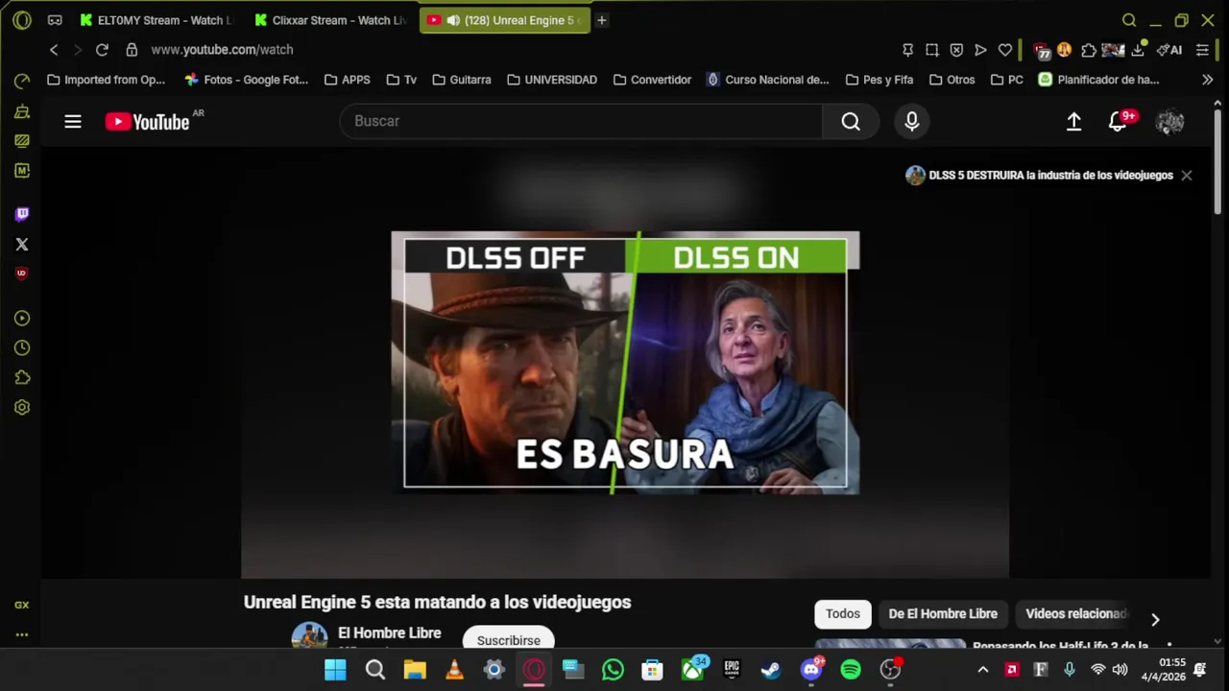1229x691 pixels.
Task: Open the downloads icon in toolbar
Action: (x=1138, y=50)
